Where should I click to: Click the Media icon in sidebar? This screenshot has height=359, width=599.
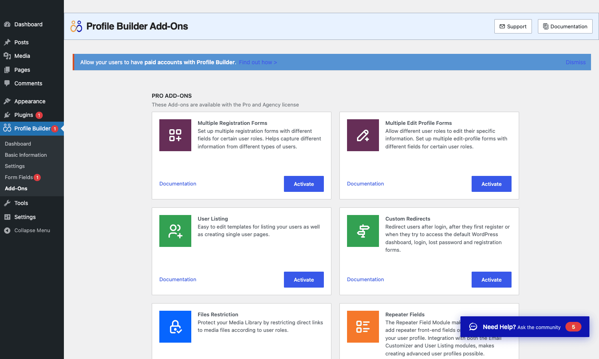point(7,56)
